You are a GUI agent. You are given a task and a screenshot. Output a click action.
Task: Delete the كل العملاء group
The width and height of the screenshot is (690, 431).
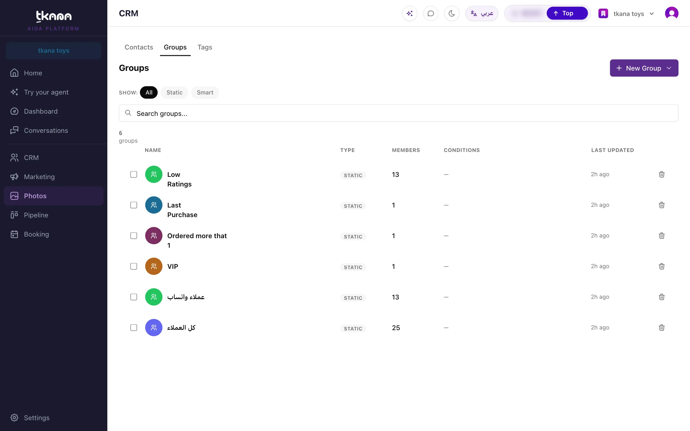662,328
